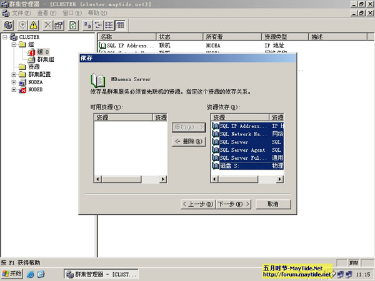Click the open cluster connection toolbar icon

tap(9, 25)
